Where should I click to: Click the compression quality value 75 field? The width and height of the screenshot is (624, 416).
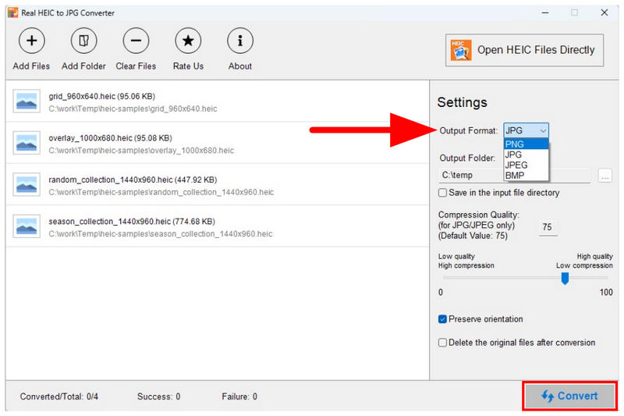(x=548, y=227)
